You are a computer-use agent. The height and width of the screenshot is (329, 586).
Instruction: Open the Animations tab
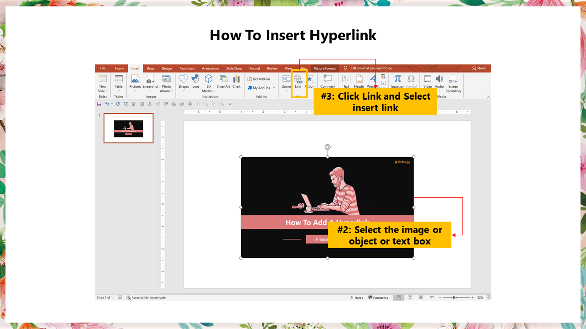211,68
